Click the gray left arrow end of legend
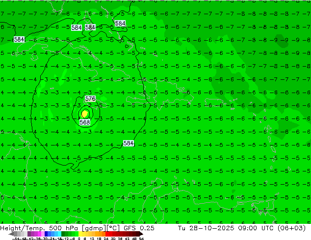Image resolution: width=311 pixels, height=240 pixels. tap(11, 234)
